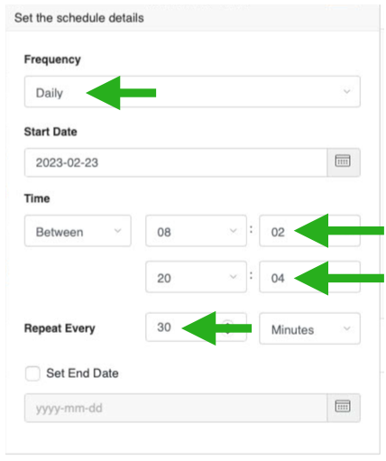Click the chevron beside start hour 08
This screenshot has width=386, height=461.
pyautogui.click(x=234, y=231)
